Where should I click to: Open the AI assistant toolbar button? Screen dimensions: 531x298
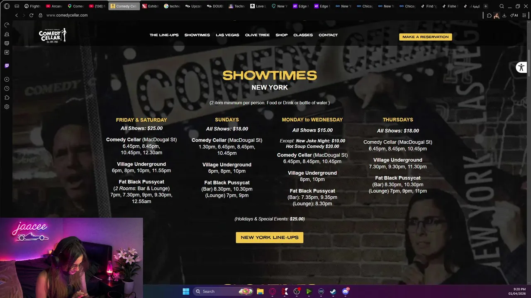coord(514,15)
